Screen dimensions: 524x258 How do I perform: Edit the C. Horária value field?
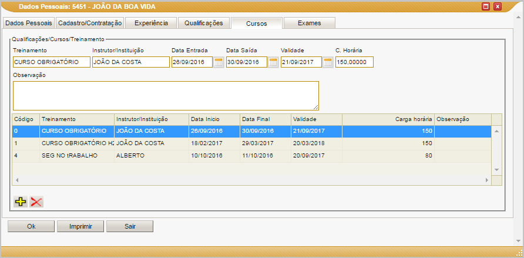354,62
